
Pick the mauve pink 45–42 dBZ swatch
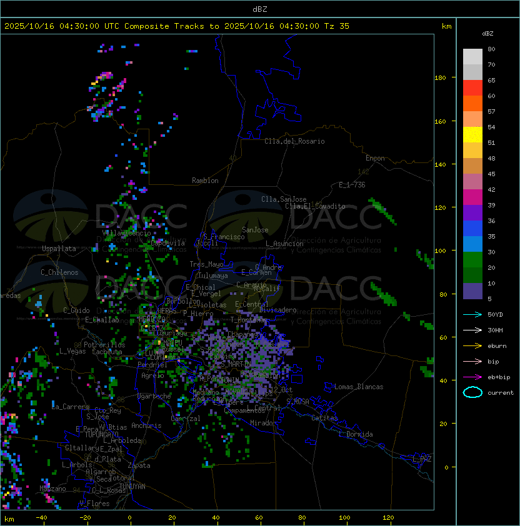(472, 182)
